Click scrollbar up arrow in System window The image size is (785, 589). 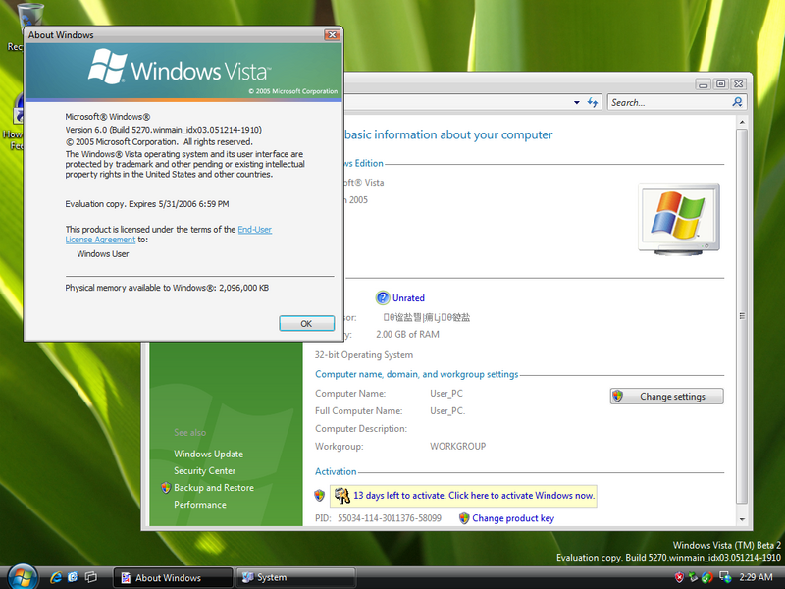click(742, 122)
